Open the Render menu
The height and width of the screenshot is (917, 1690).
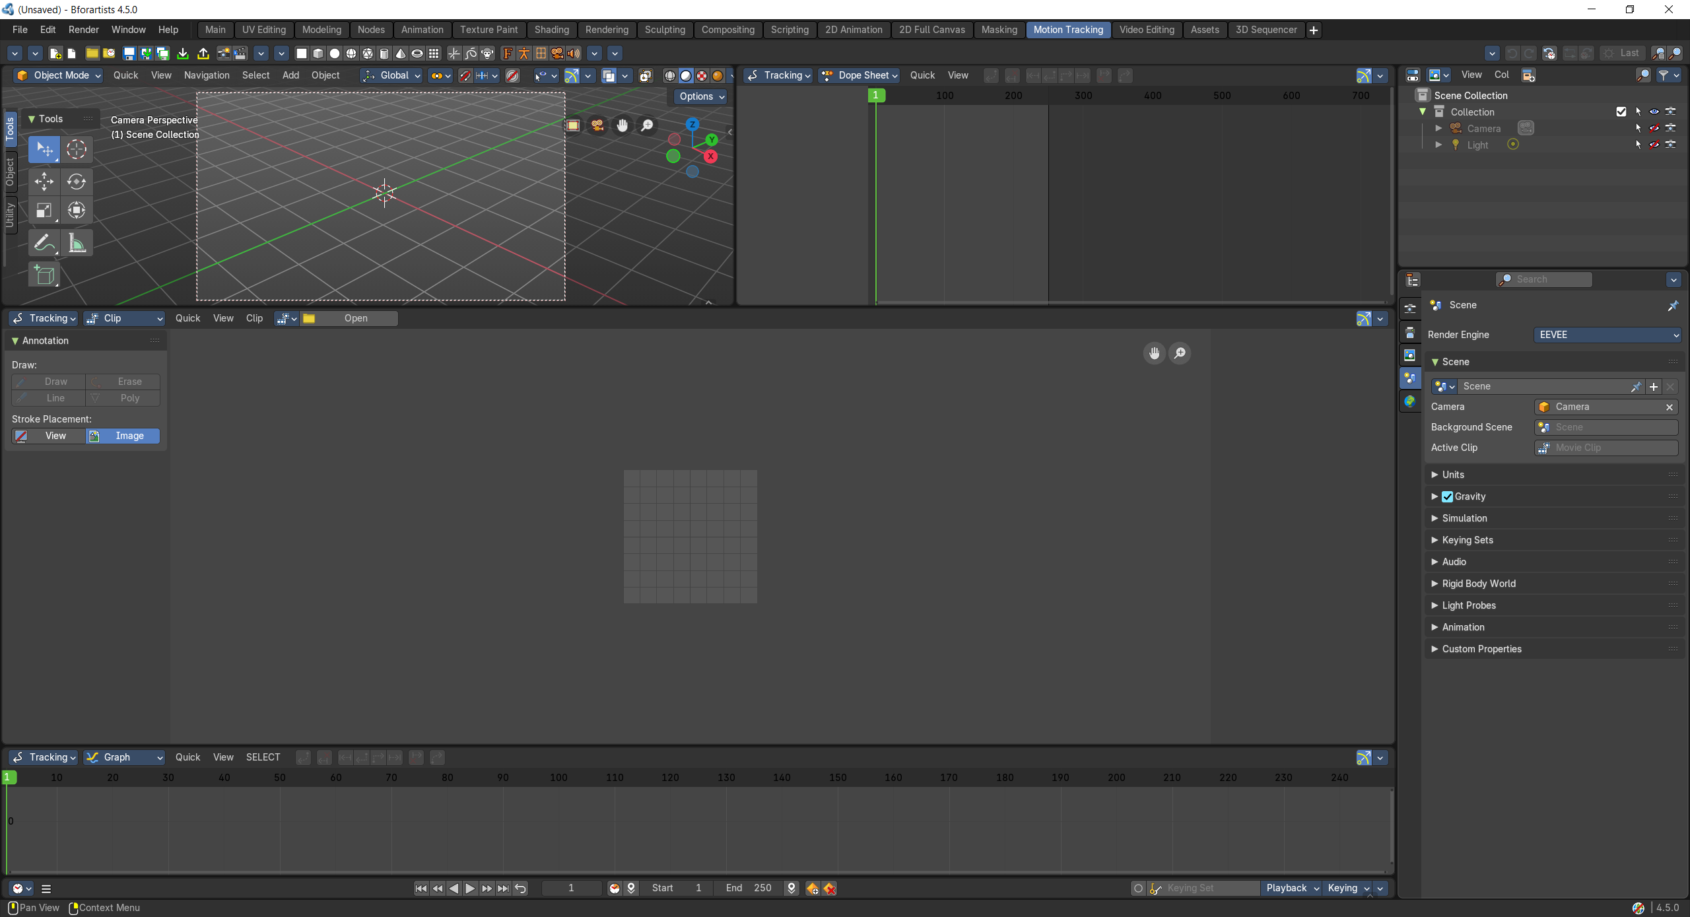point(84,30)
